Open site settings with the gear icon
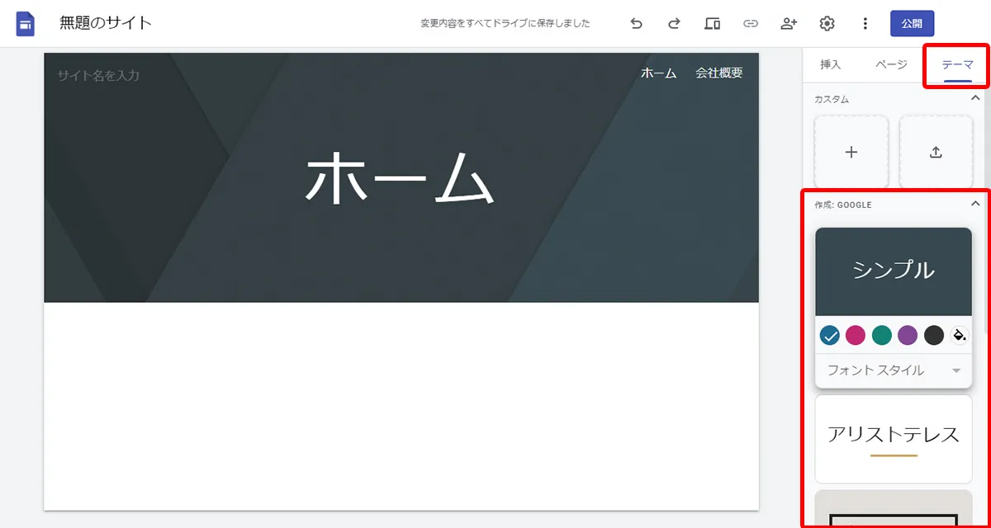The image size is (991, 528). point(827,23)
